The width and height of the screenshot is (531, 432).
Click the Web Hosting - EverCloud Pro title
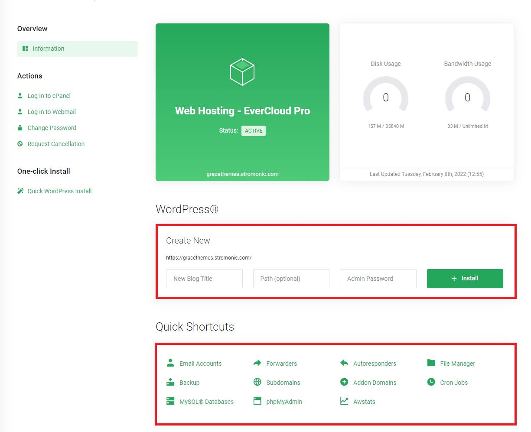point(243,111)
